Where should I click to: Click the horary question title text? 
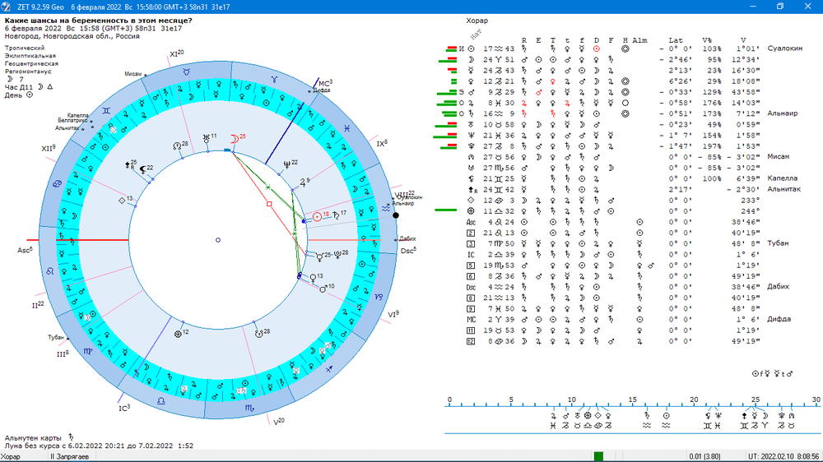pos(98,21)
